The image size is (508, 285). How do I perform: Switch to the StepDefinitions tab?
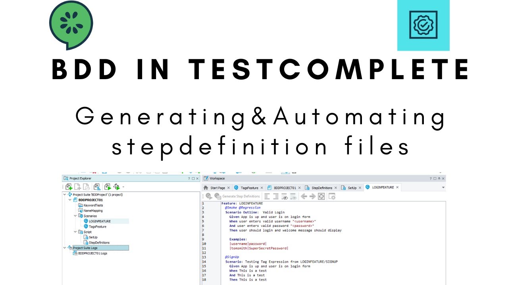(322, 188)
